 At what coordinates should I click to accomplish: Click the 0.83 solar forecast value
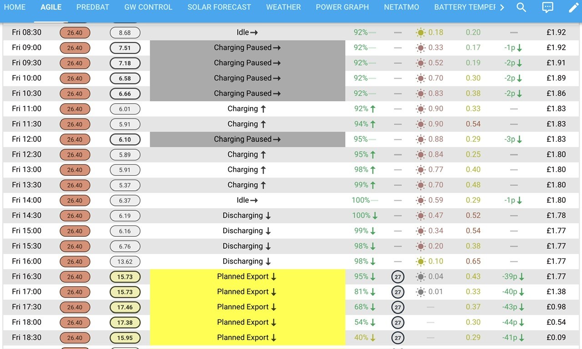tap(436, 93)
